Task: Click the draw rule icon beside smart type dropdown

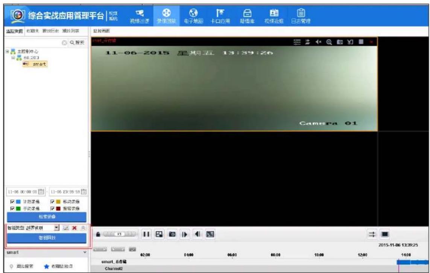Action: [66, 228]
